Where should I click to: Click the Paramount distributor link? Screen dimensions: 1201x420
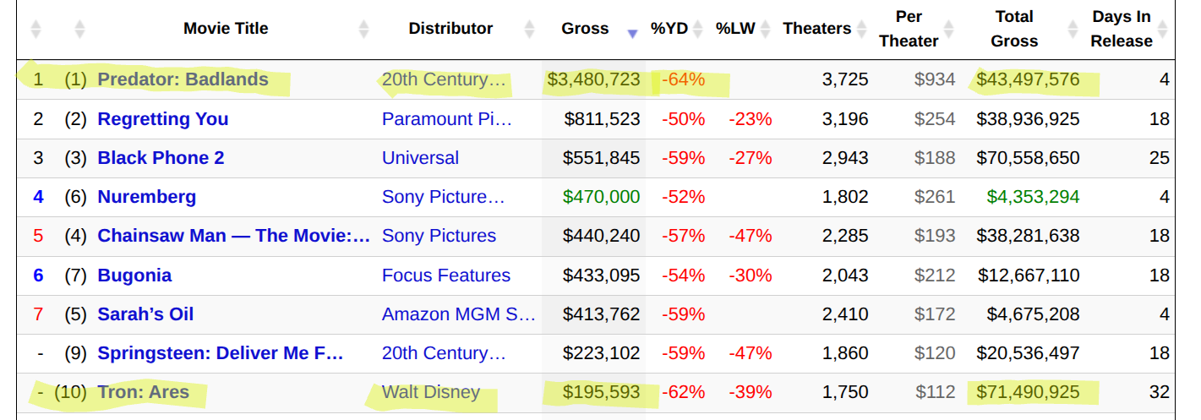tap(446, 119)
